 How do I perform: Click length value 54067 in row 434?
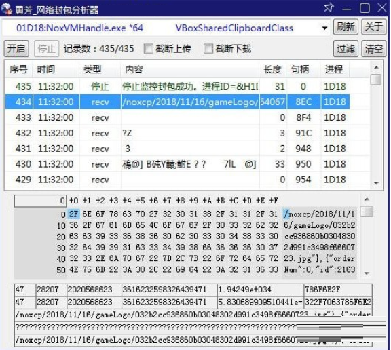pos(273,102)
